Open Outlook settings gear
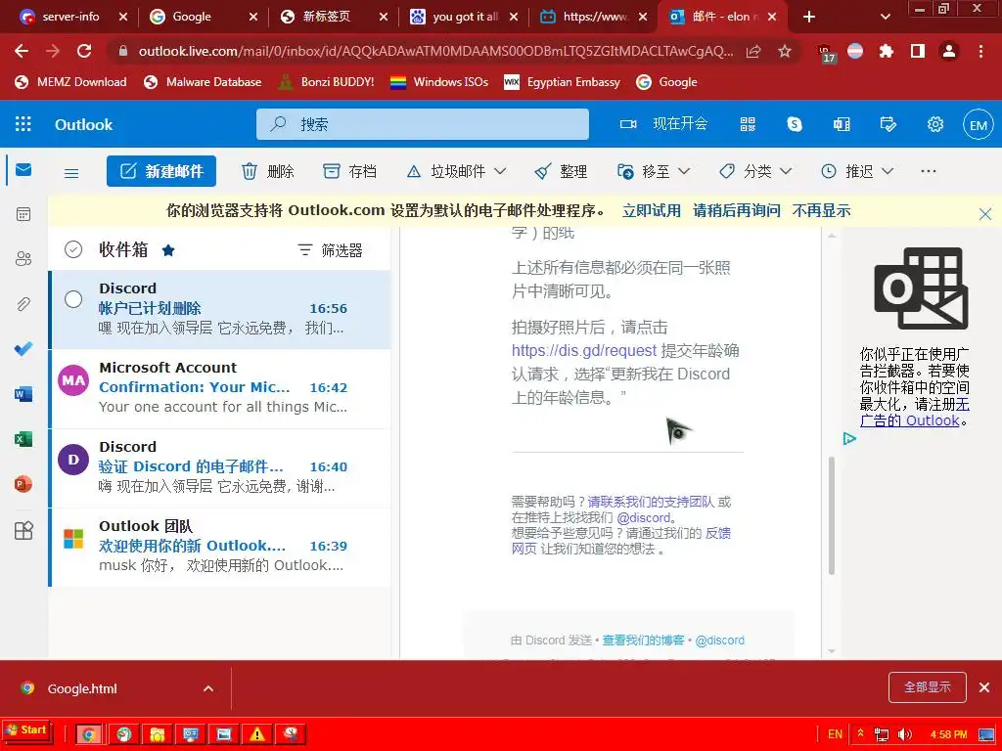This screenshot has height=751, width=1002. 935,124
